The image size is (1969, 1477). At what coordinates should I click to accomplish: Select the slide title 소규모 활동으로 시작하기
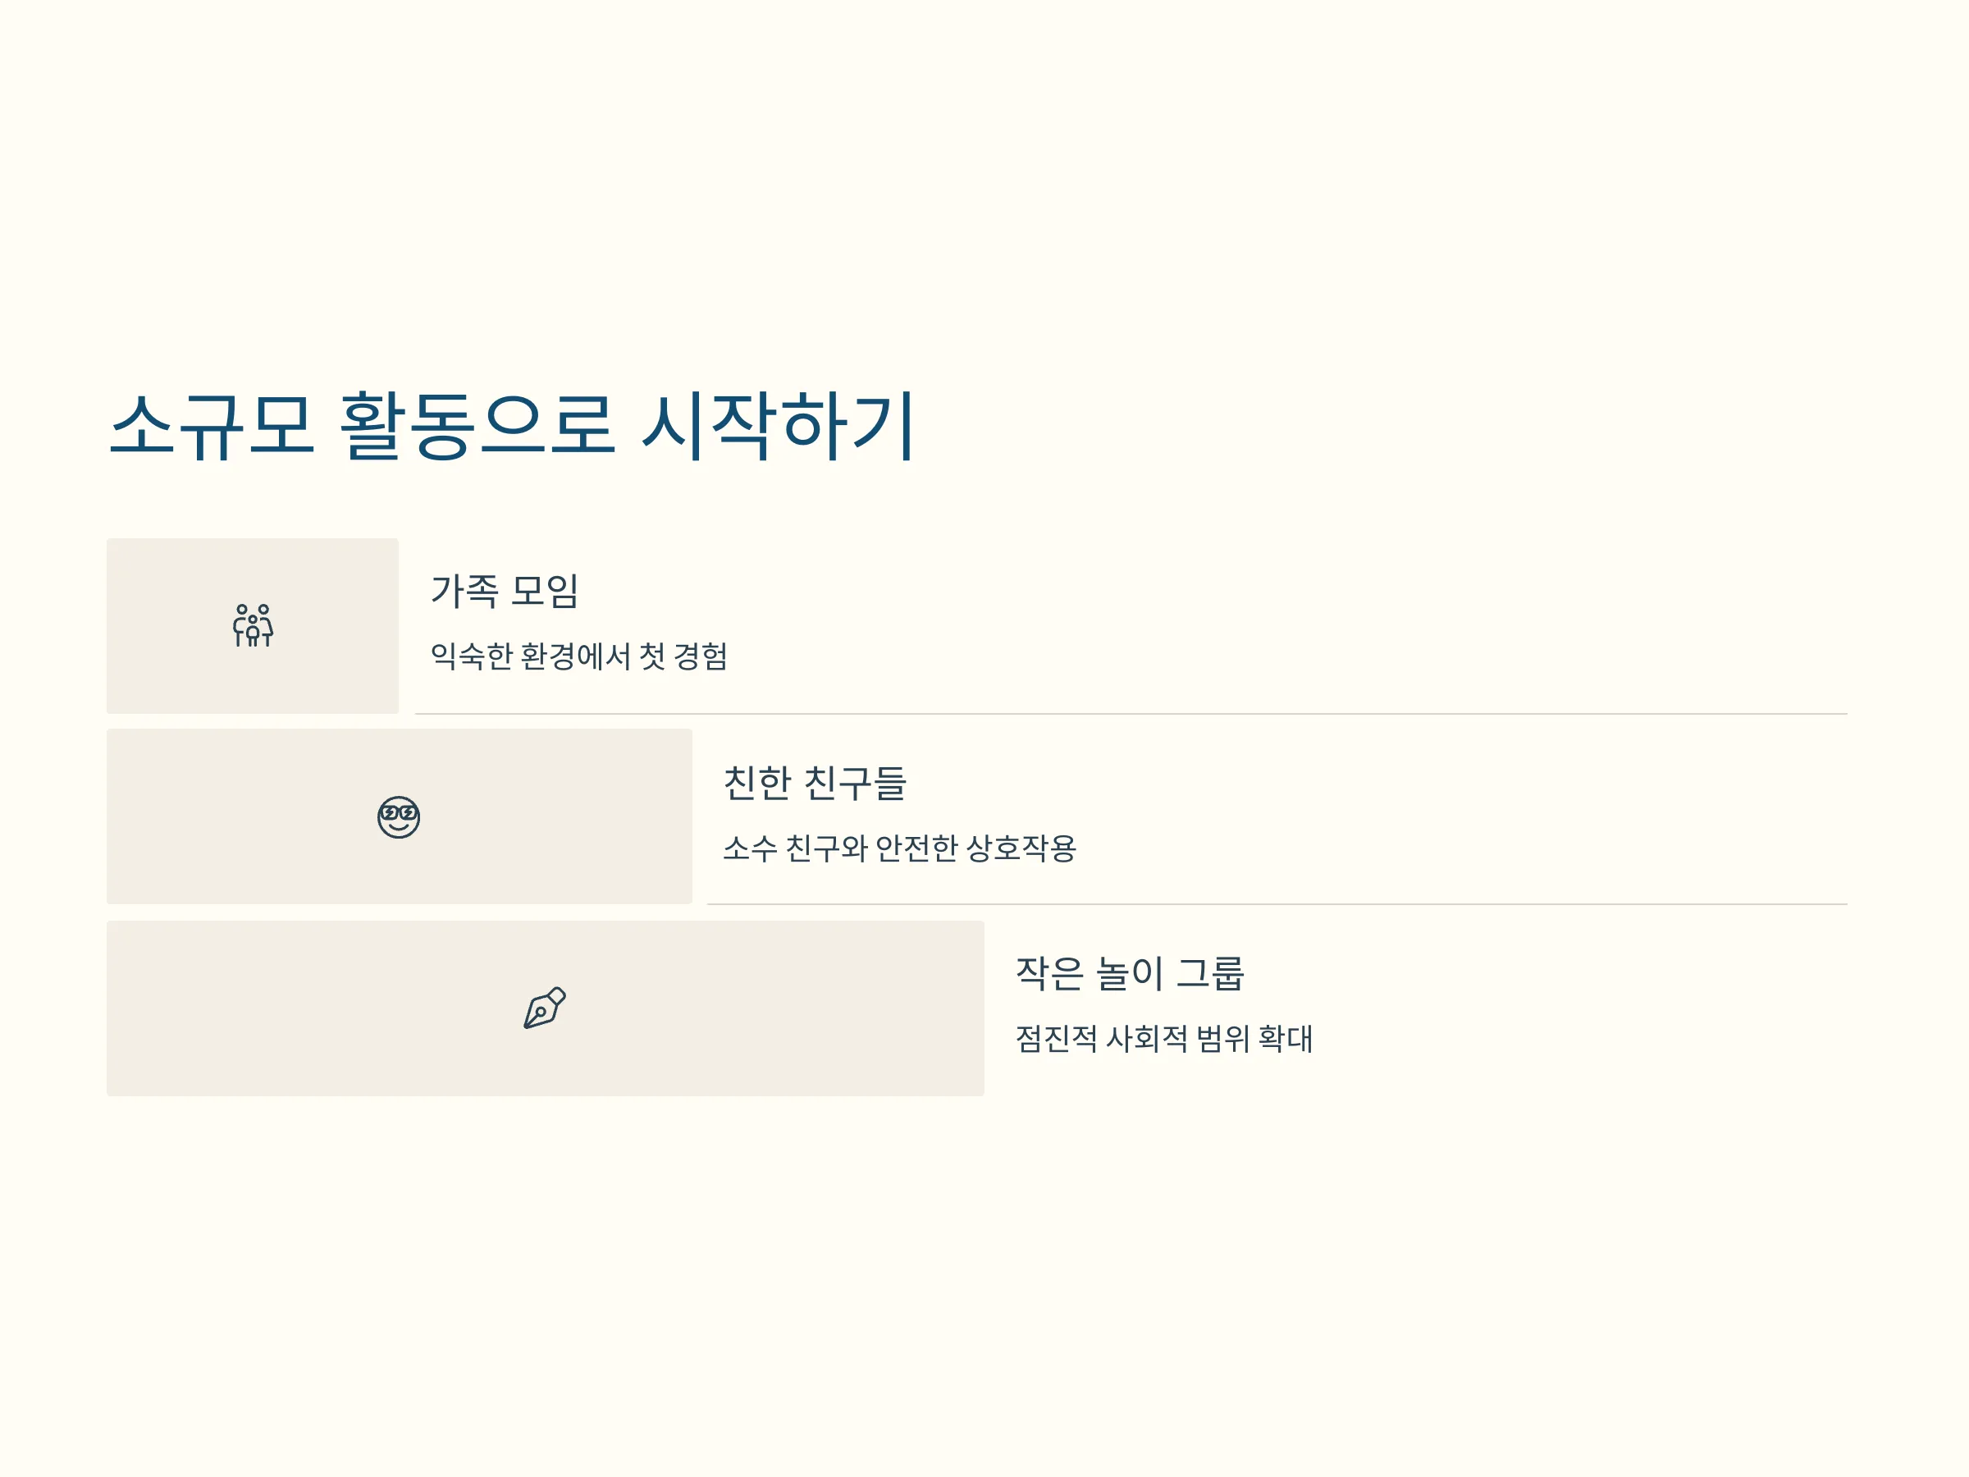(x=512, y=426)
